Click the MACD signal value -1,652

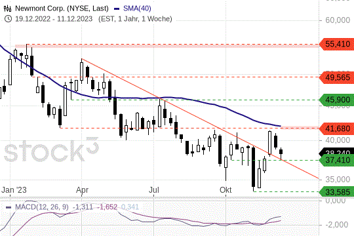coord(108,207)
